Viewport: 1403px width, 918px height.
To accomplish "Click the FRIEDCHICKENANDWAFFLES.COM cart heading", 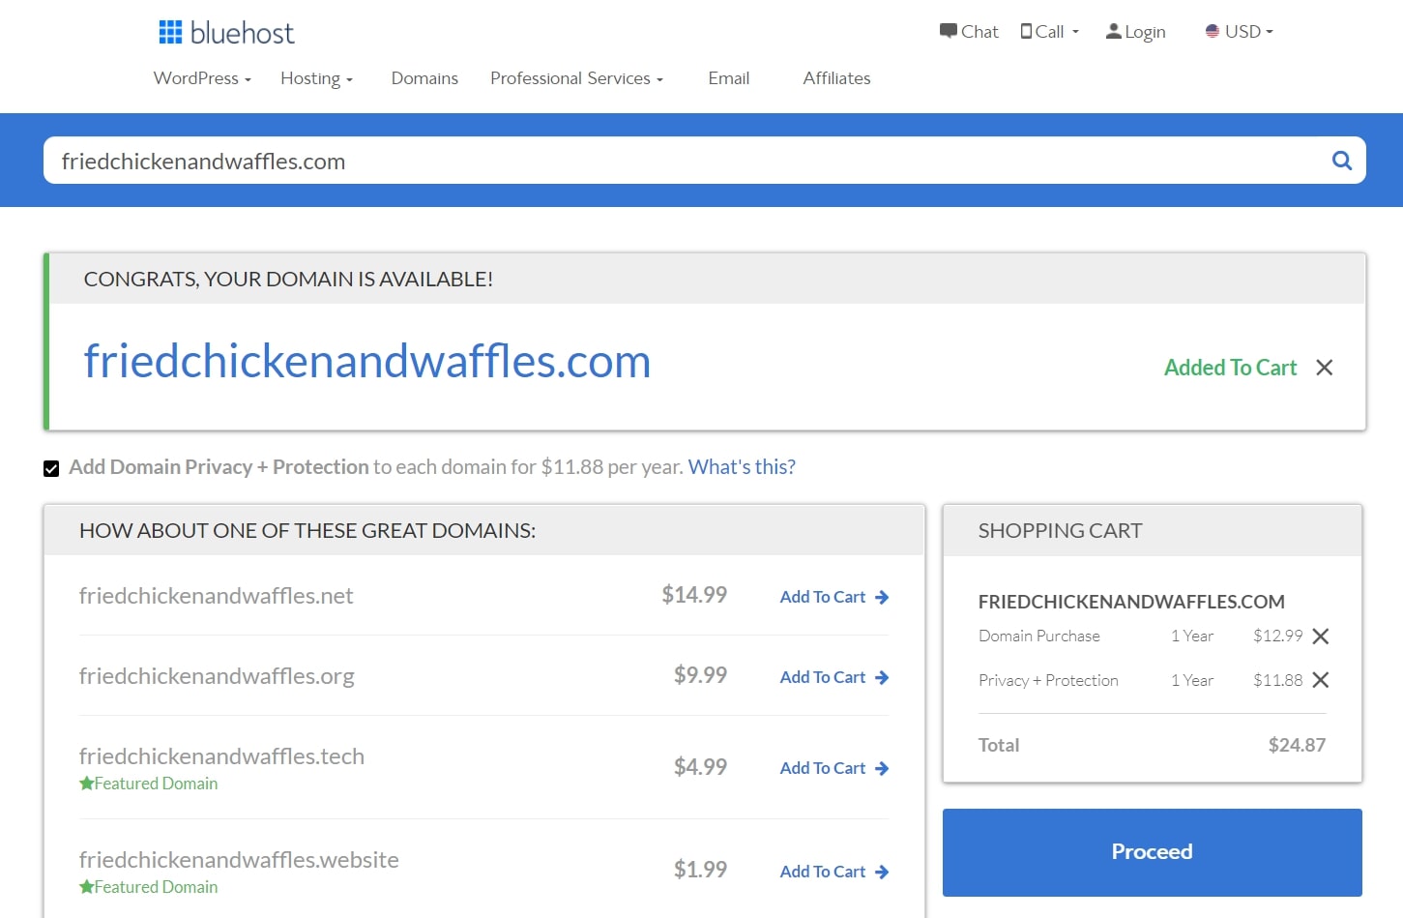I will click(1131, 602).
